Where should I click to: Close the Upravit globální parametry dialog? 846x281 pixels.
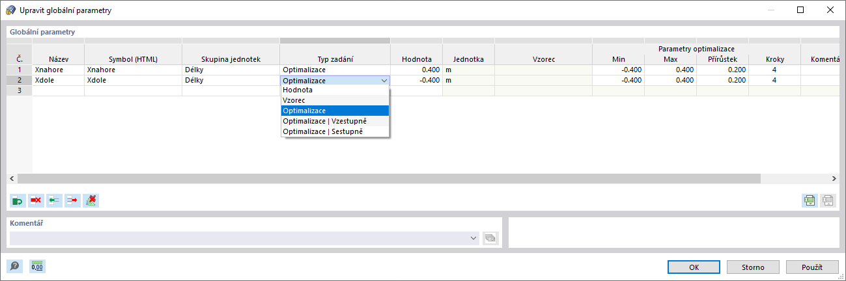click(x=830, y=10)
